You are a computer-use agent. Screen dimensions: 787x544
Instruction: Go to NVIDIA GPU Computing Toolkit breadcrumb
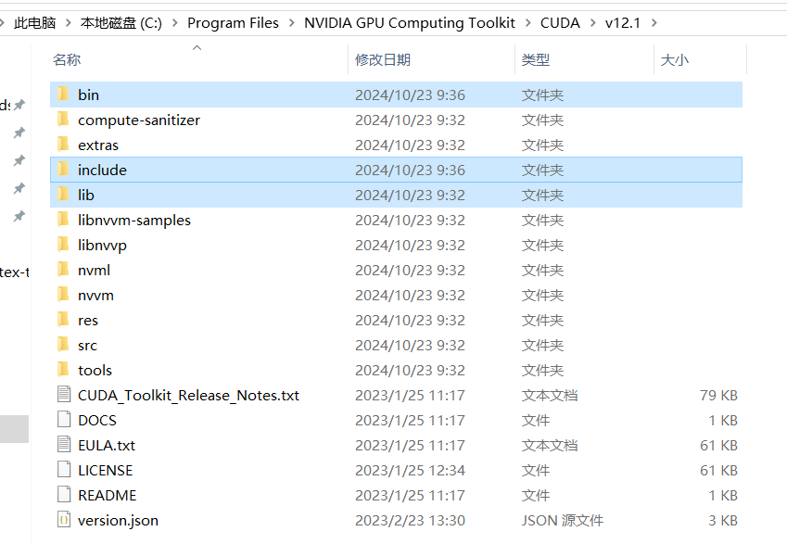pos(410,23)
